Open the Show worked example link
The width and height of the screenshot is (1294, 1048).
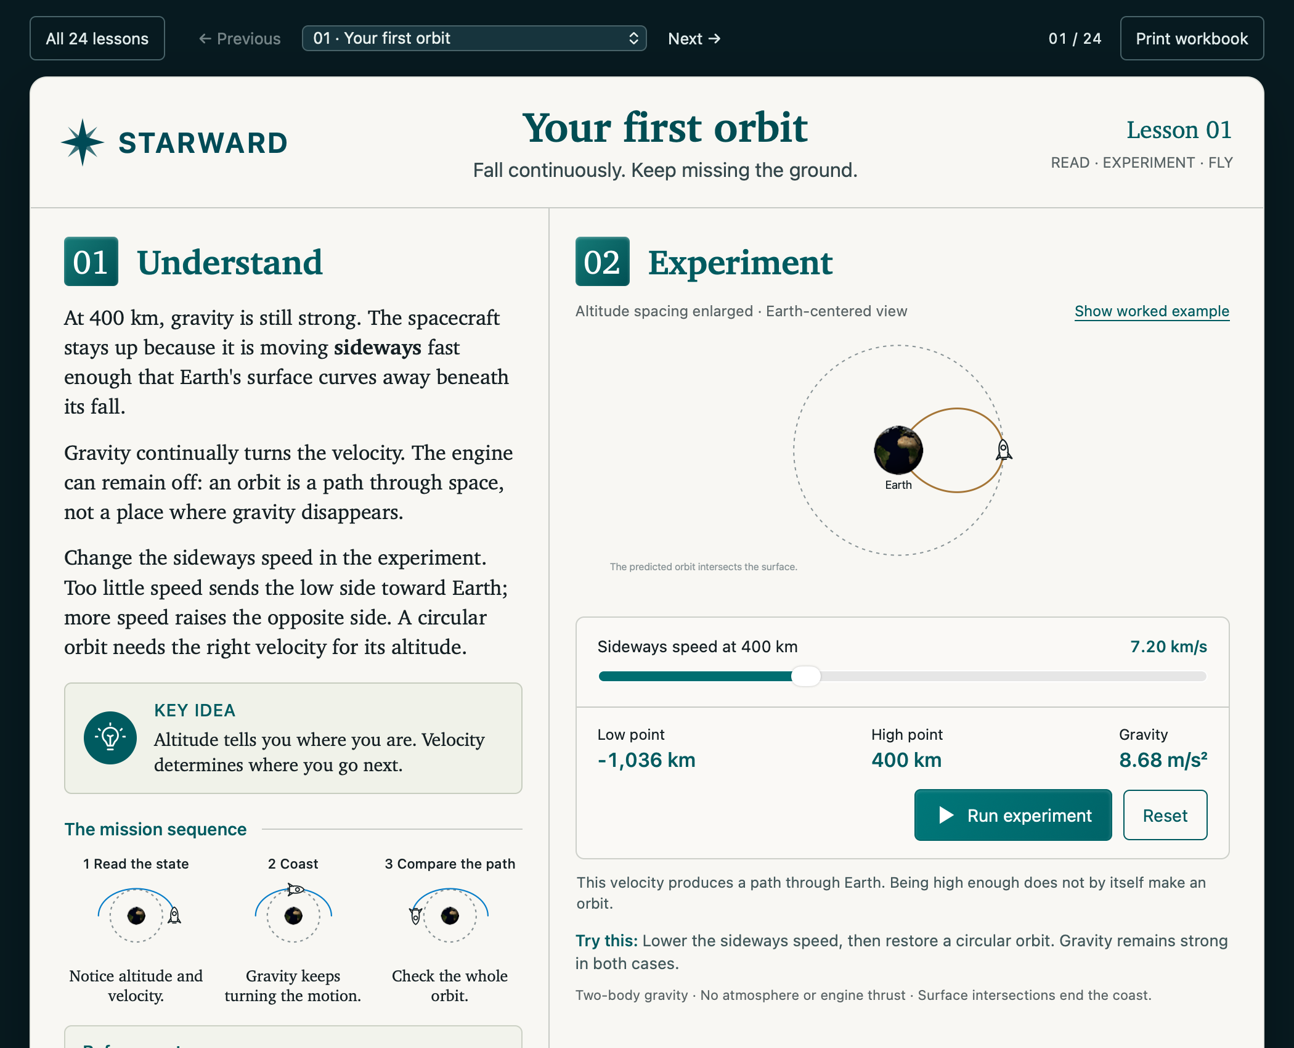(1152, 311)
